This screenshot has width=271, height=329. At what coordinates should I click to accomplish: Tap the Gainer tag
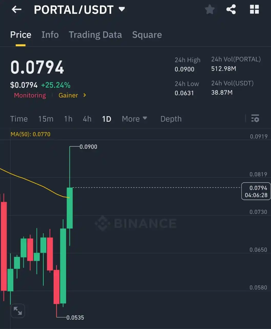point(68,95)
